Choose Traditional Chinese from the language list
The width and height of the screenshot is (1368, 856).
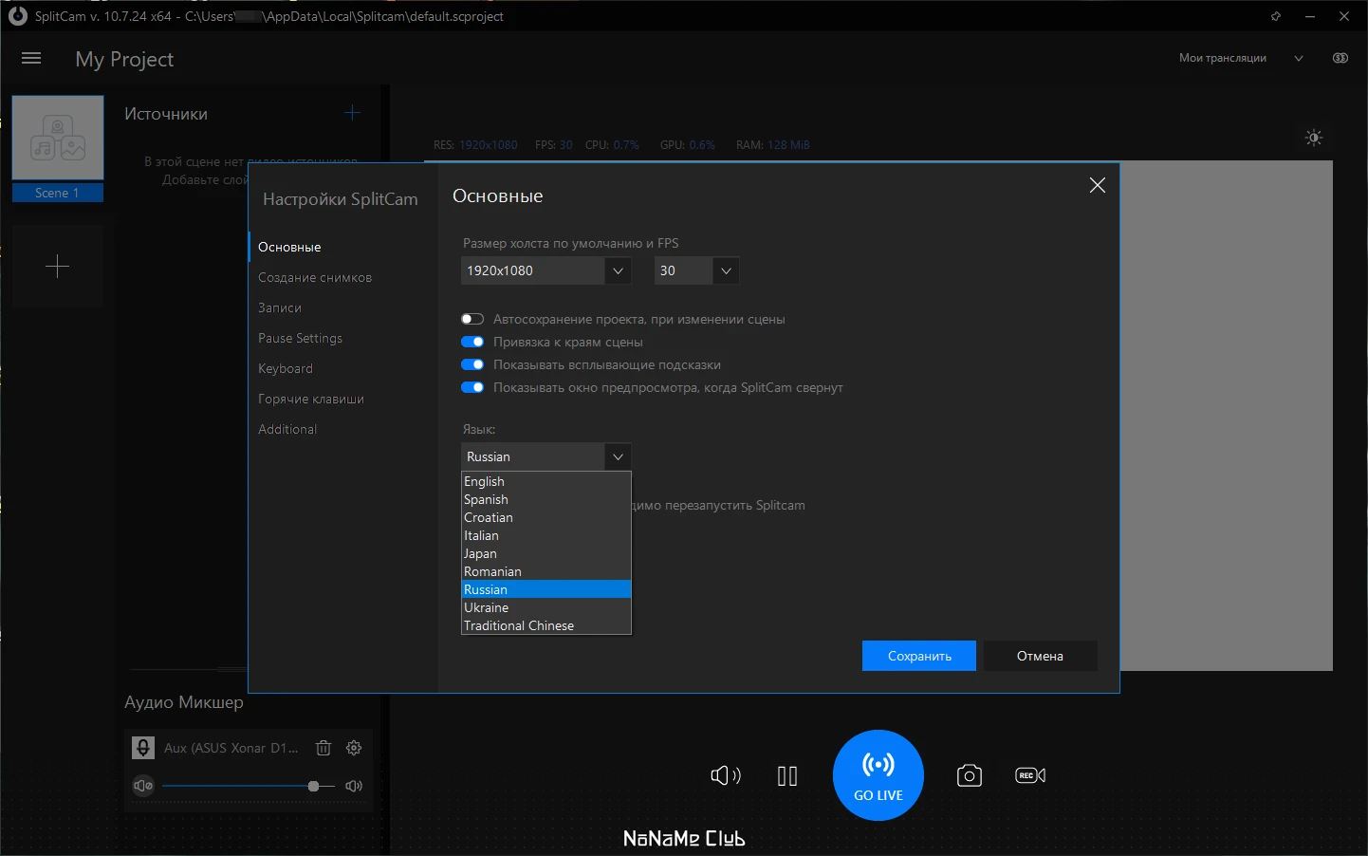point(546,625)
